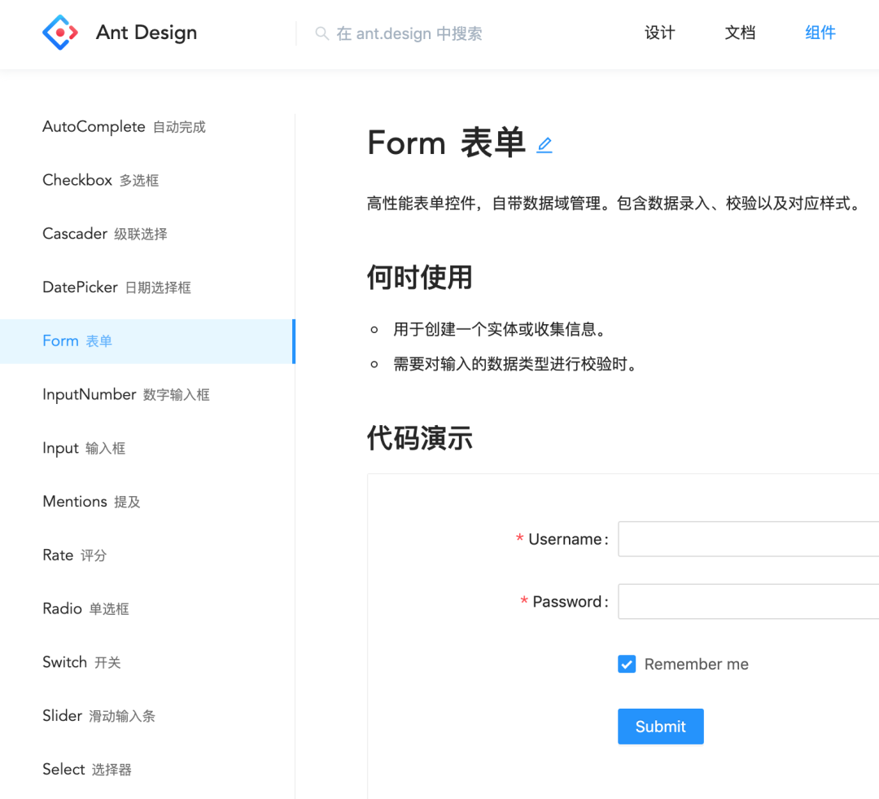Open the AutoComplete 自动完成 documentation
Screen dimensions: 879x799
point(124,126)
